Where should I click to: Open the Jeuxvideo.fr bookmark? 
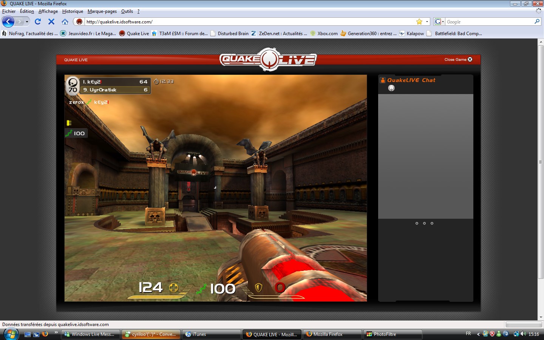[88, 33]
